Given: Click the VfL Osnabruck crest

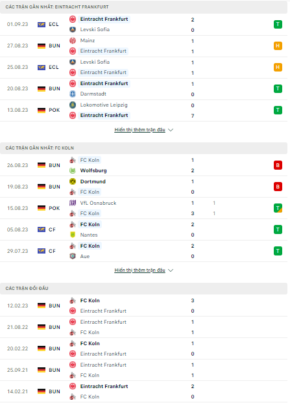Looking at the screenshot, I should [73, 203].
